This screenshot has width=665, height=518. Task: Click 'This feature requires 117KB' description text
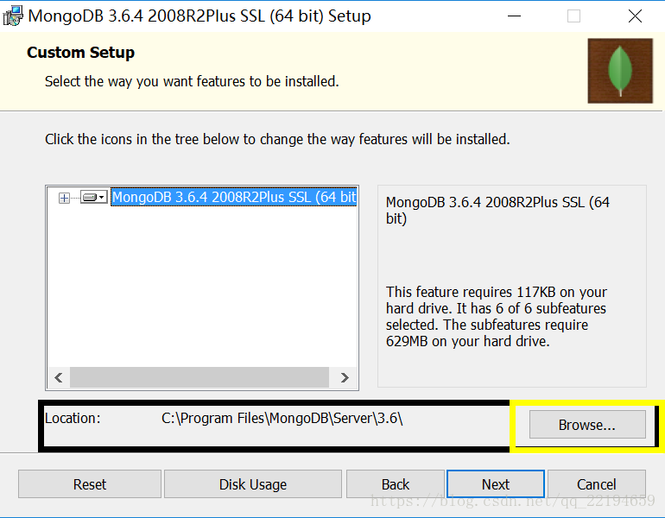tap(497, 316)
